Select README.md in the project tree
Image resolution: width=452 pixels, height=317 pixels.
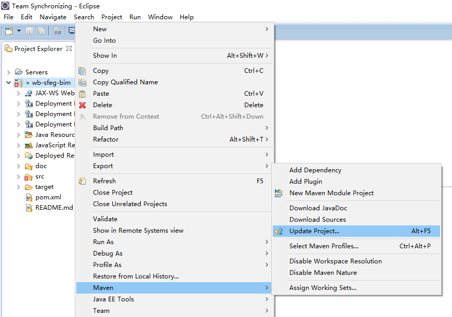tap(54, 208)
